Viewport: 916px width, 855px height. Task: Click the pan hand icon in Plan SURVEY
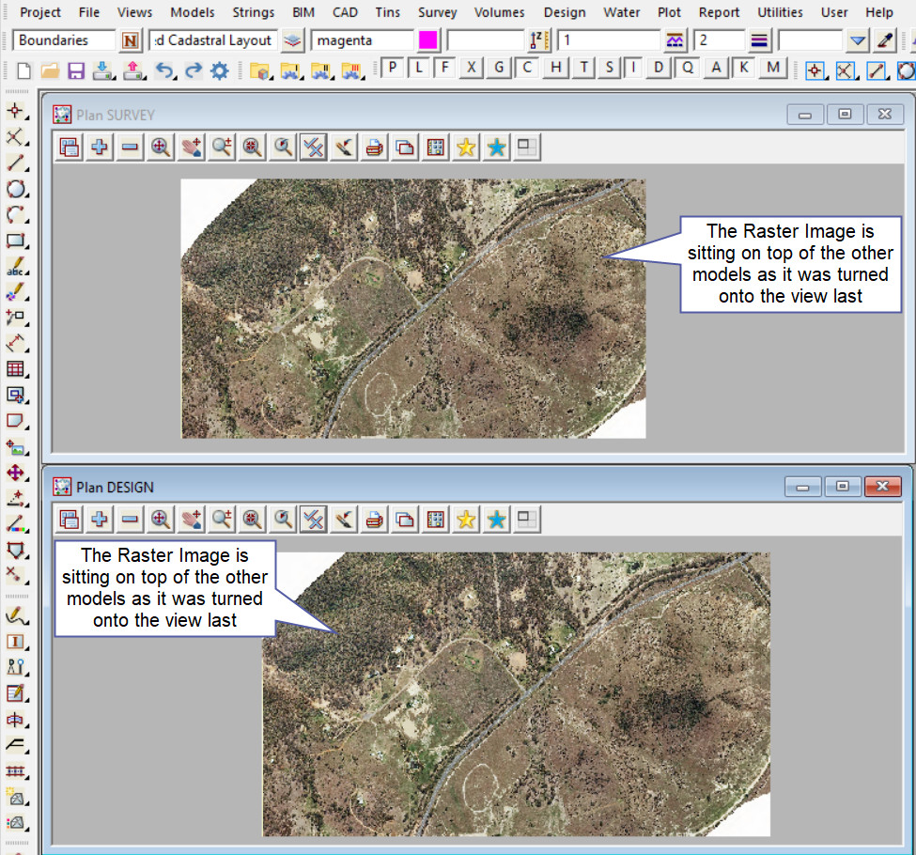(x=191, y=147)
